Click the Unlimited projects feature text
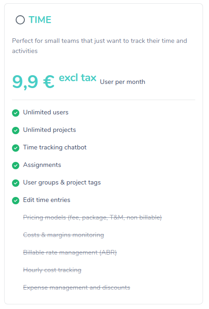This screenshot has width=209, height=309. point(49,130)
